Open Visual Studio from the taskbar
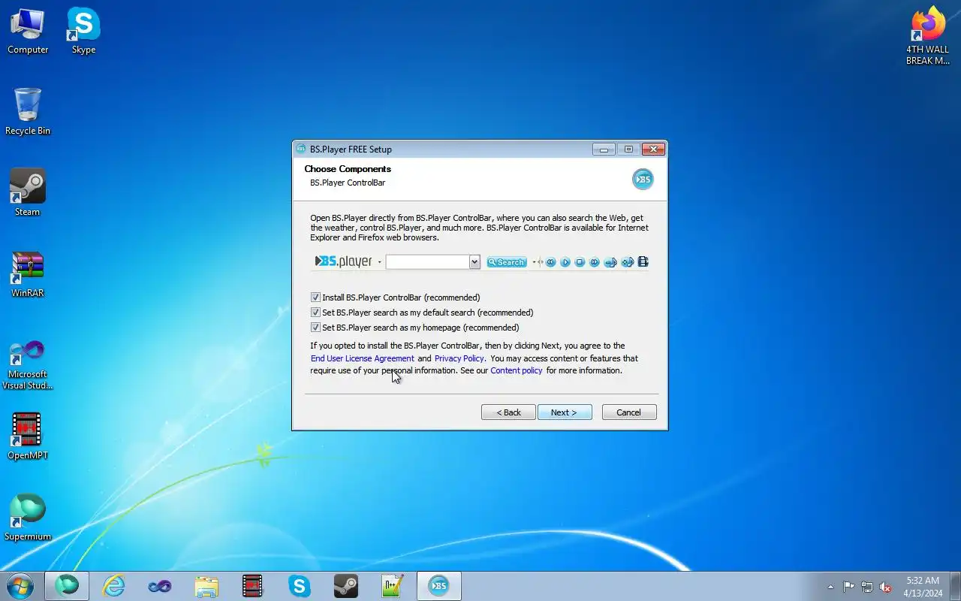The width and height of the screenshot is (961, 601). 160,586
